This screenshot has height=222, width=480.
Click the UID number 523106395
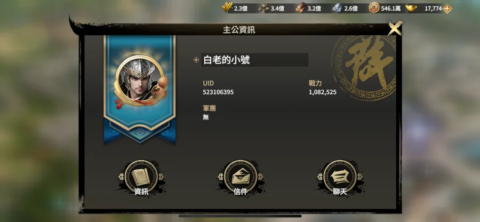coord(218,92)
